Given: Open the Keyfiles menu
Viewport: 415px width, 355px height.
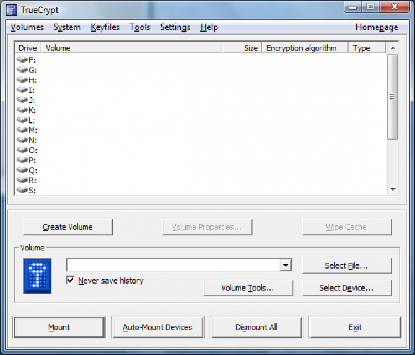Looking at the screenshot, I should pyautogui.click(x=105, y=27).
